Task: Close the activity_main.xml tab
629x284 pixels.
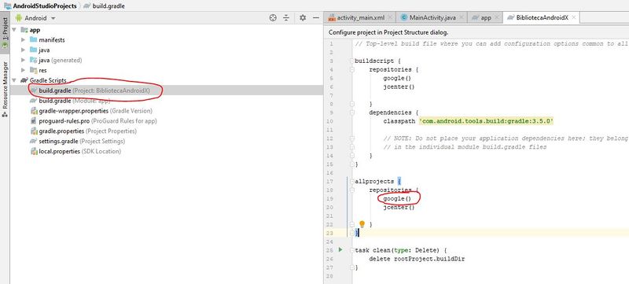Action: pyautogui.click(x=390, y=17)
